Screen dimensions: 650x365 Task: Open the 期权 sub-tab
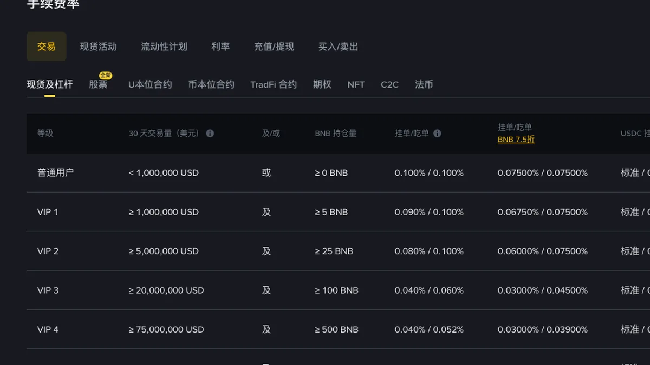point(322,84)
